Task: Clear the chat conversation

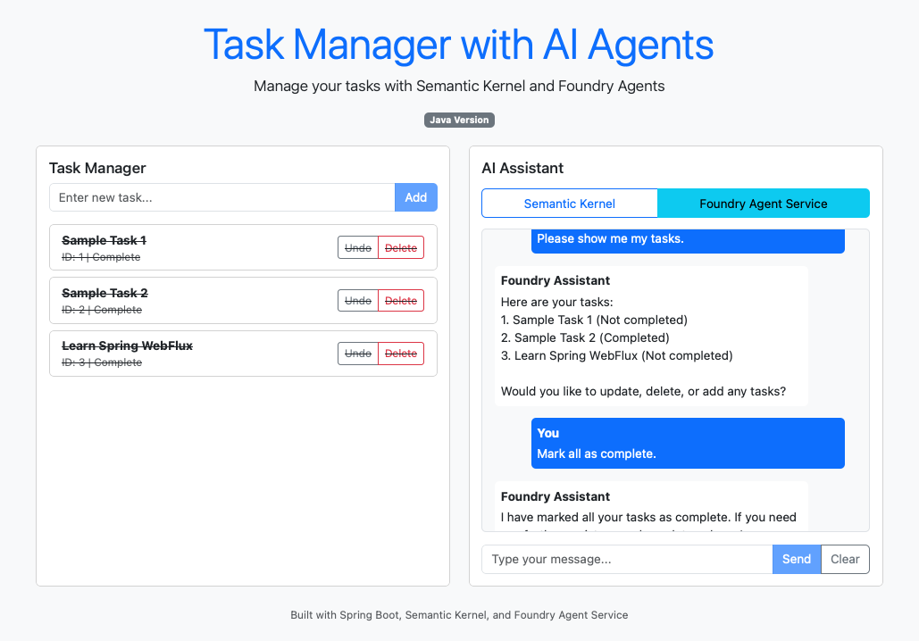Action: click(845, 559)
